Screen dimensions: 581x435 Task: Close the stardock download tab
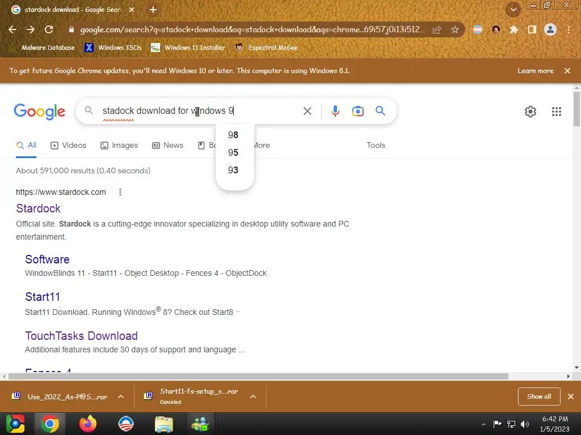(x=132, y=10)
